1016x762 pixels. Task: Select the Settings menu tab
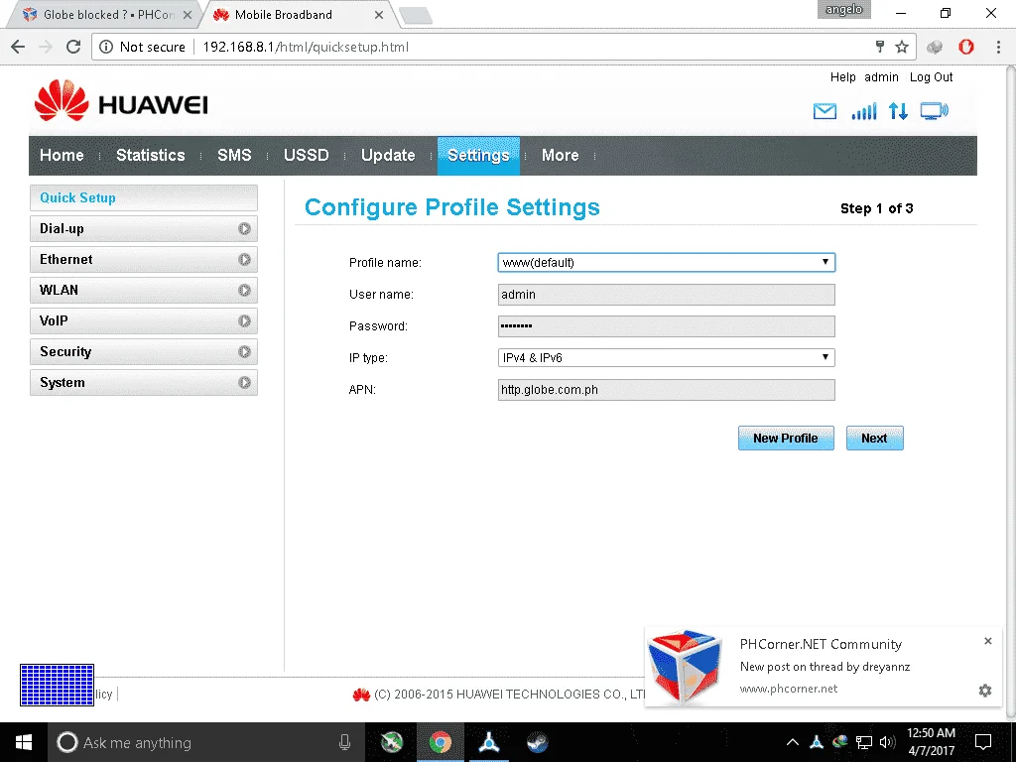478,156
